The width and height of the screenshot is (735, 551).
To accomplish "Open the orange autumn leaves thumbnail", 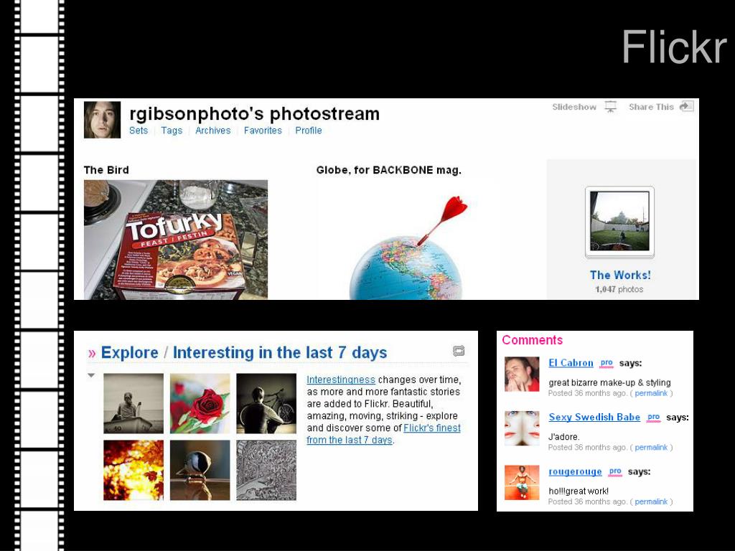I will (134, 470).
